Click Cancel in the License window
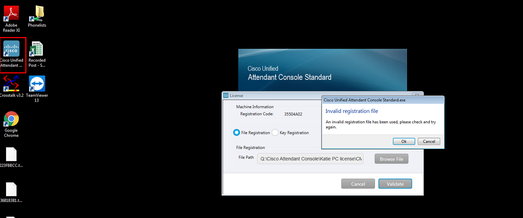 click(x=358, y=184)
